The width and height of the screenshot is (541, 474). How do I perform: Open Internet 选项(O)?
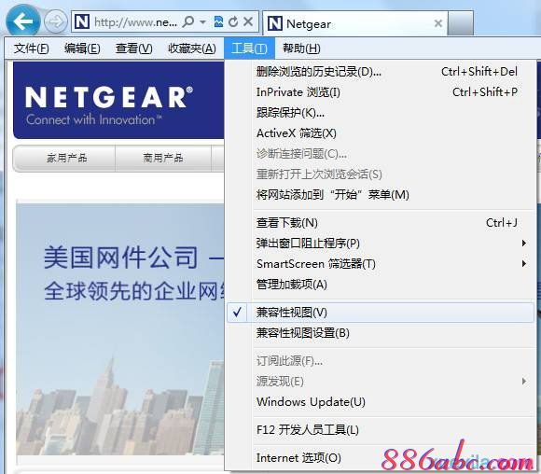381,458
